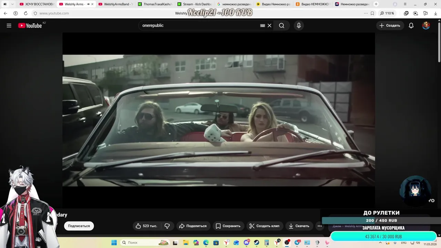This screenshot has width=441, height=248.
Task: Click the magnifier search button
Action: [x=281, y=25]
